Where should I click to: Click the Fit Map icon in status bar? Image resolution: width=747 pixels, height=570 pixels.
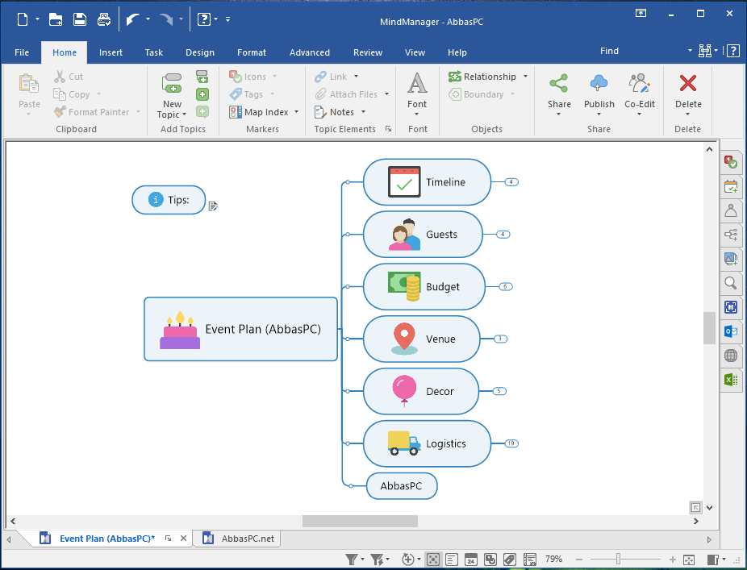tap(689, 560)
